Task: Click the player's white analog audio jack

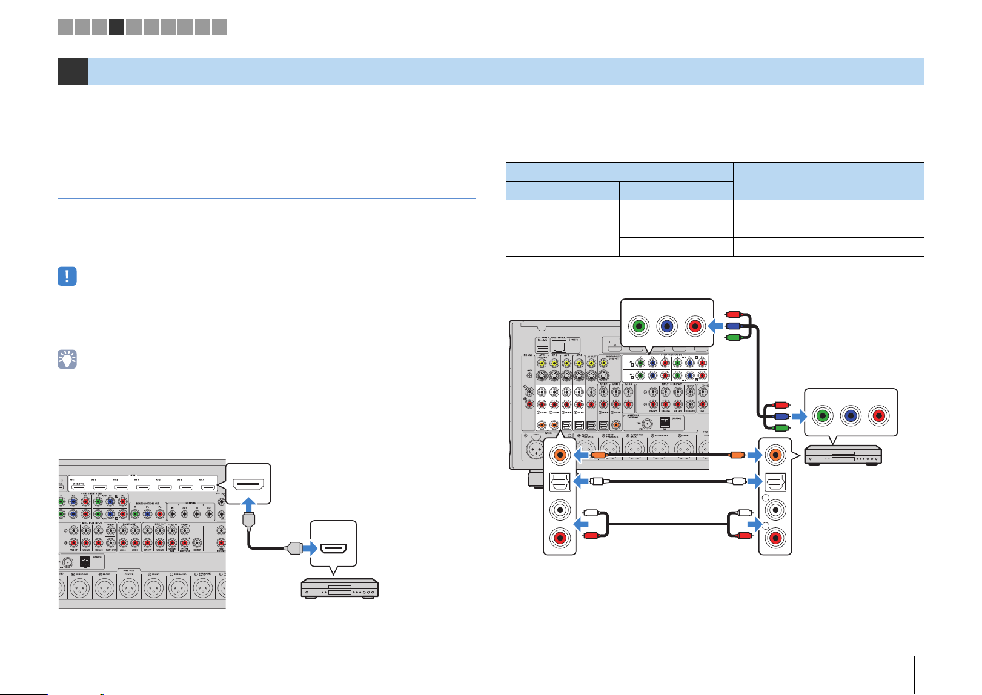Action: coord(775,510)
